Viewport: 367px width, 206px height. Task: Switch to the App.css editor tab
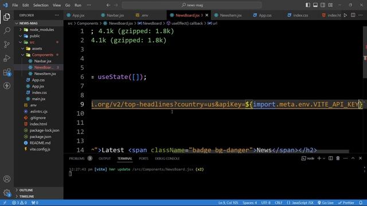265,15
